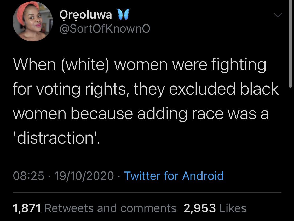
Task: View the 2,953 likes count
Action: (199, 208)
